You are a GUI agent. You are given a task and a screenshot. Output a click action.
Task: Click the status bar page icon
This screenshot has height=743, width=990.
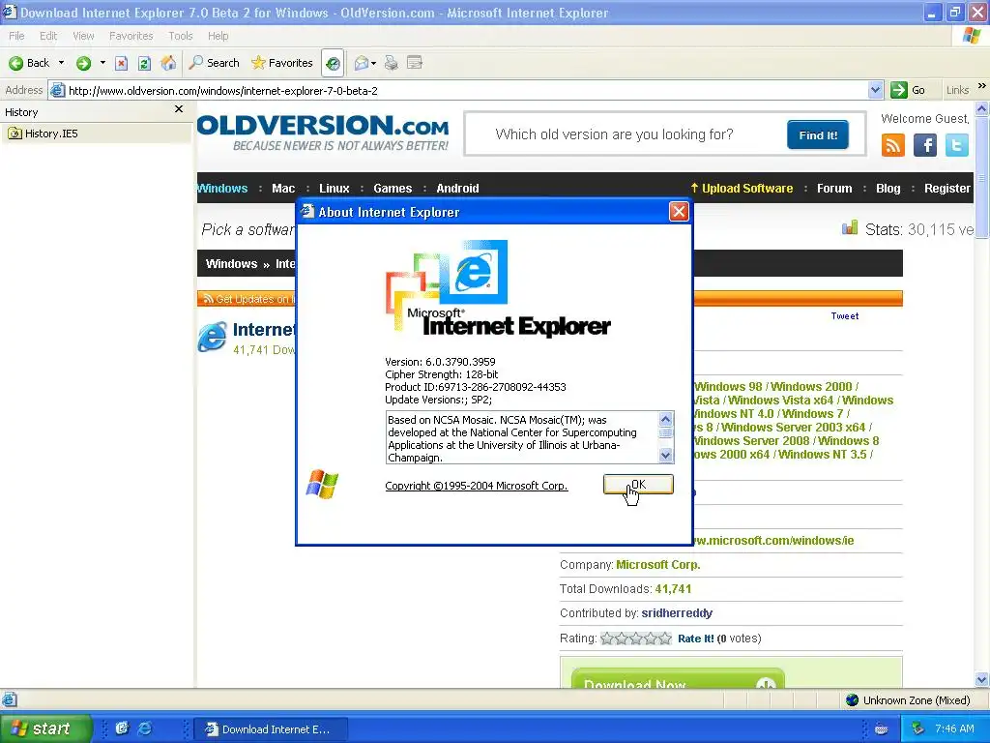(x=9, y=699)
